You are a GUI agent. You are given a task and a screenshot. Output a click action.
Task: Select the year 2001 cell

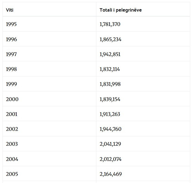[x=12, y=114]
